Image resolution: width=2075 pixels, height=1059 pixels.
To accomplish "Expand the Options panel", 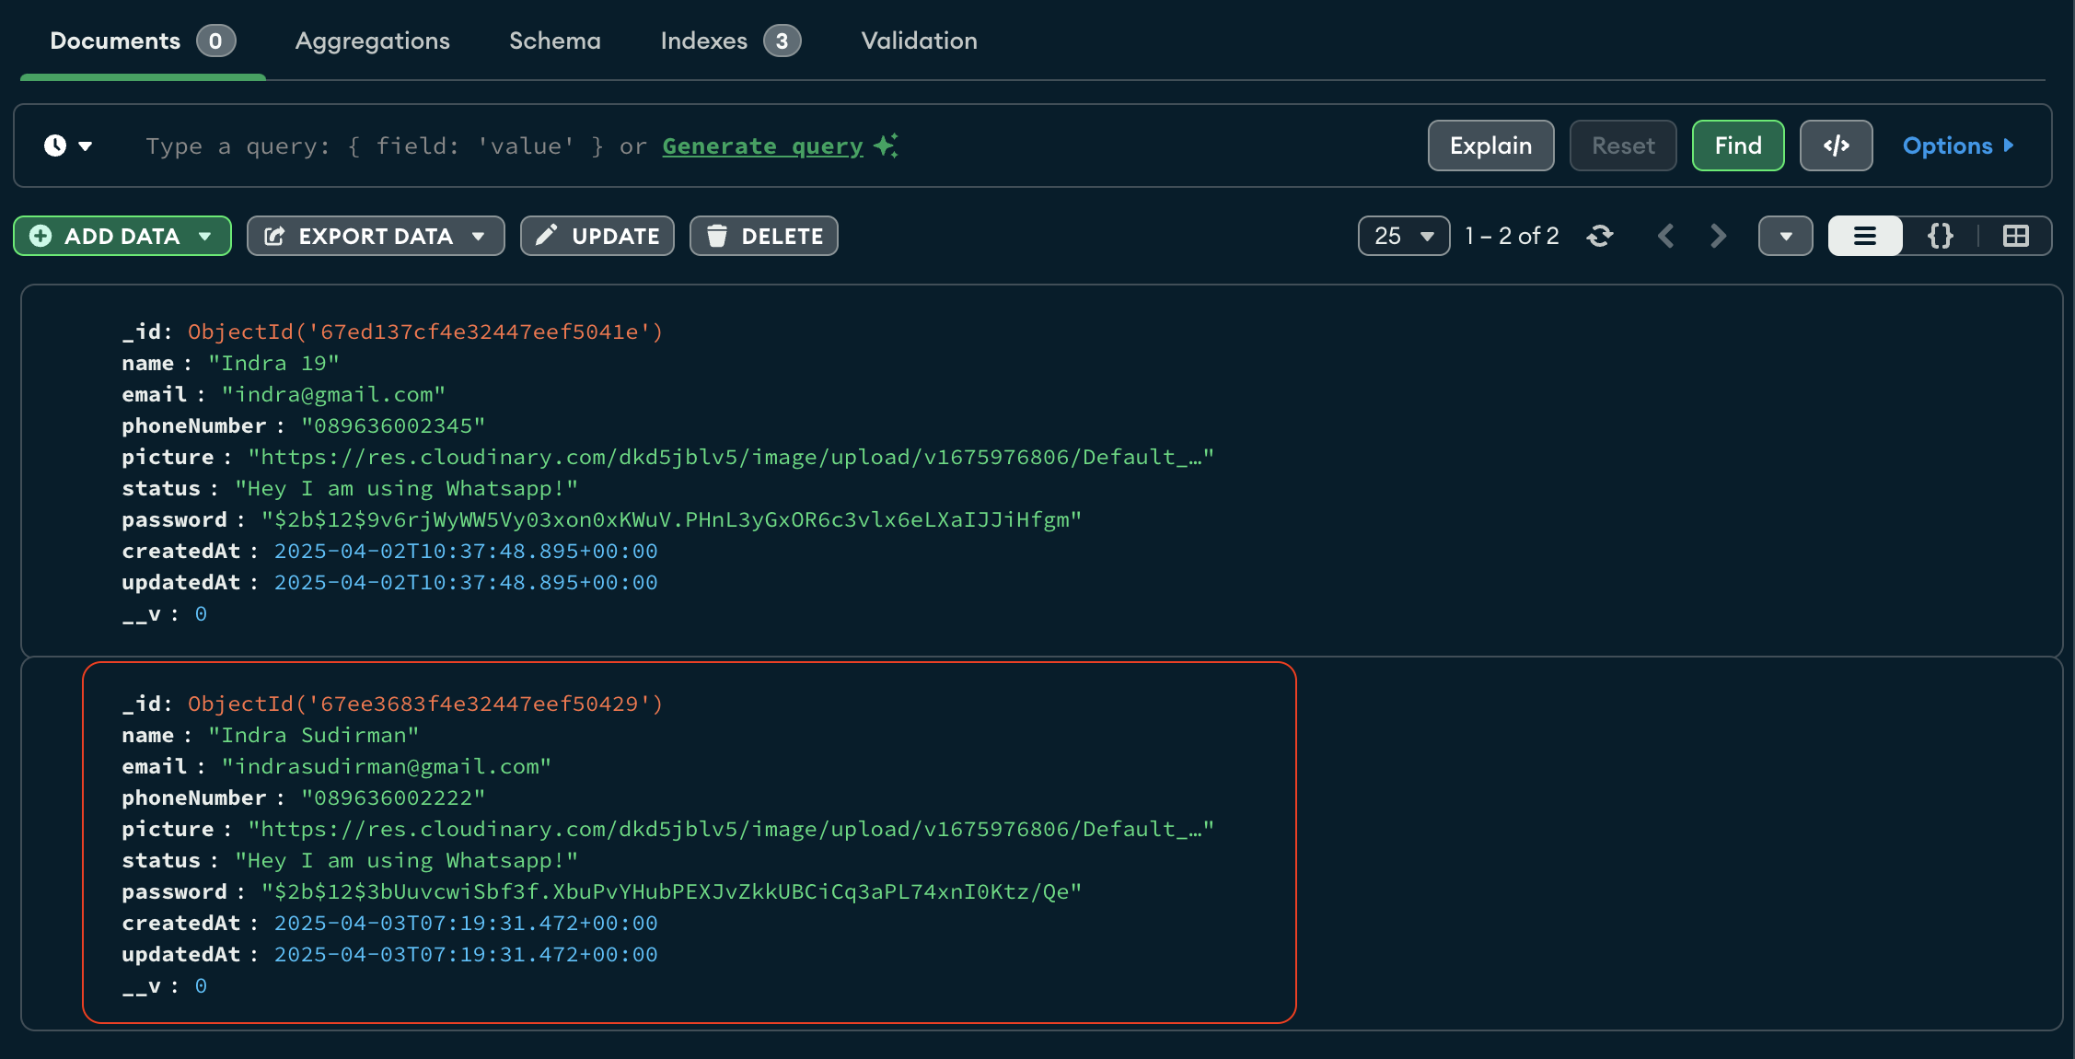I will point(1957,145).
